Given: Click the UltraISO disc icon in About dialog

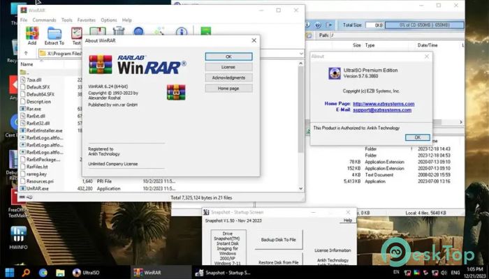Looking at the screenshot, I should coord(335,73).
